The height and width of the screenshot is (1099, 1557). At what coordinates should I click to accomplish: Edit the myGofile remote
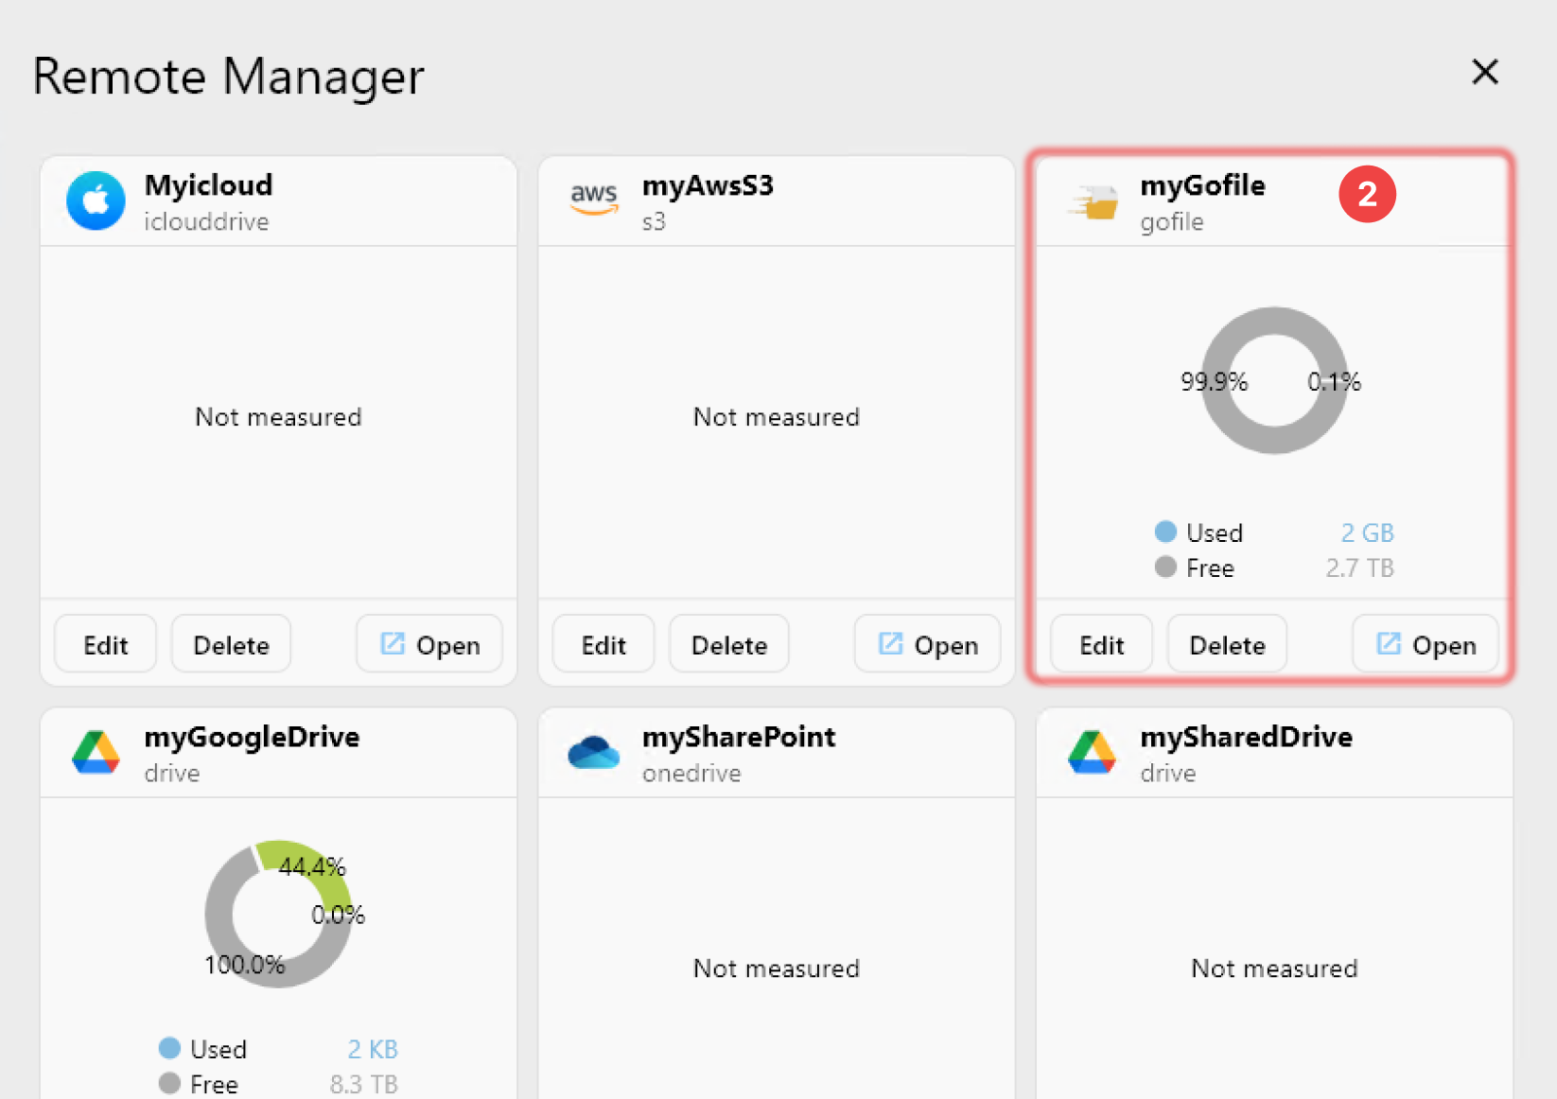click(x=1101, y=644)
